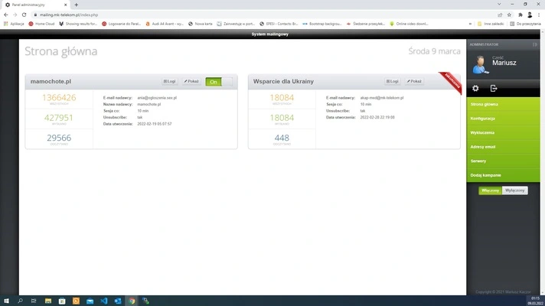Click the logout icon next to gear
Screen dimensions: 545x306
tap(494, 89)
